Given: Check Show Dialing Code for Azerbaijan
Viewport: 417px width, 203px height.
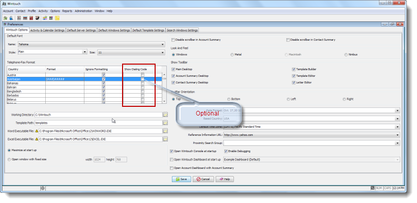Looking at the screenshot, I should tap(142, 79).
